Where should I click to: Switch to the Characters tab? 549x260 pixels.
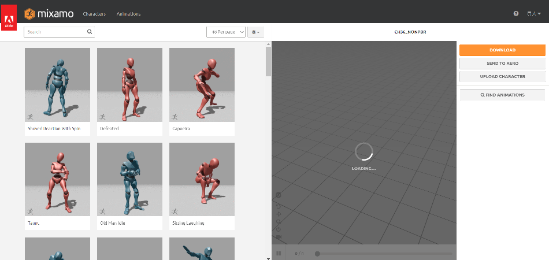(94, 14)
